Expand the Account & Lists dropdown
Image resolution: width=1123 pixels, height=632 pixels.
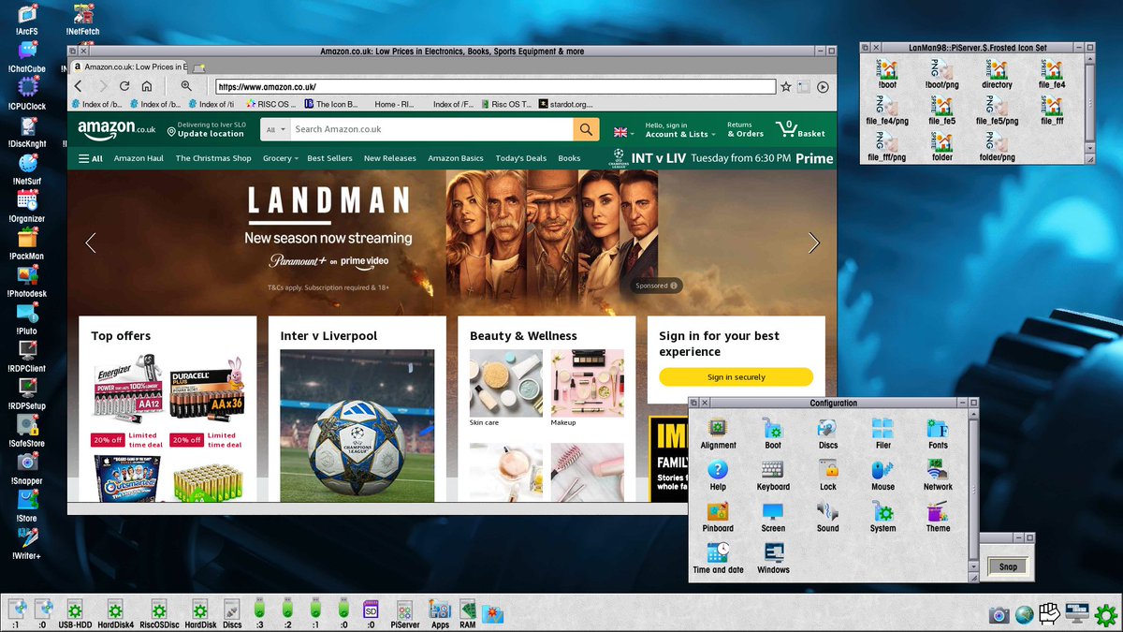tap(680, 129)
